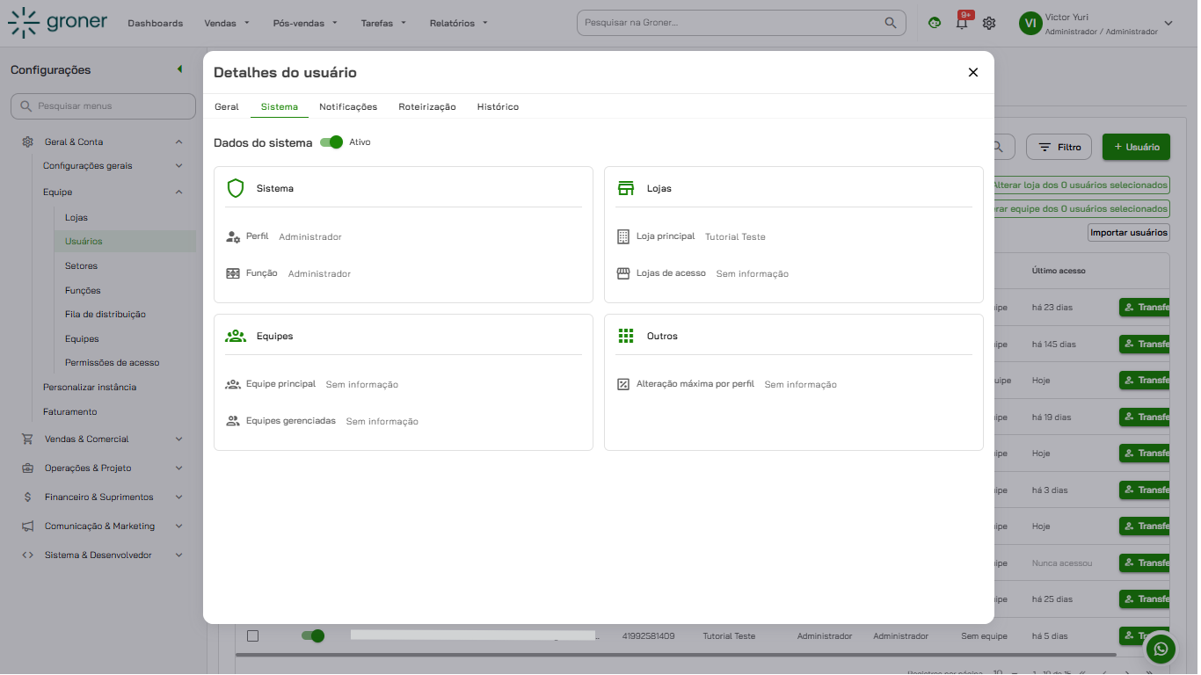This screenshot has height=675, width=1201.
Task: Open the green chat assistant icon
Action: 935,23
